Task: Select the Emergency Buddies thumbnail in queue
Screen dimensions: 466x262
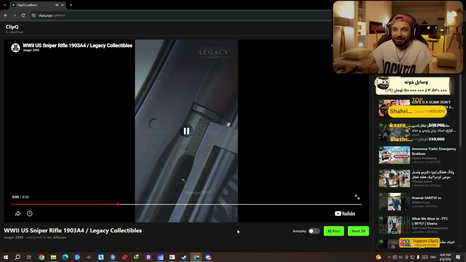Action: click(x=394, y=155)
